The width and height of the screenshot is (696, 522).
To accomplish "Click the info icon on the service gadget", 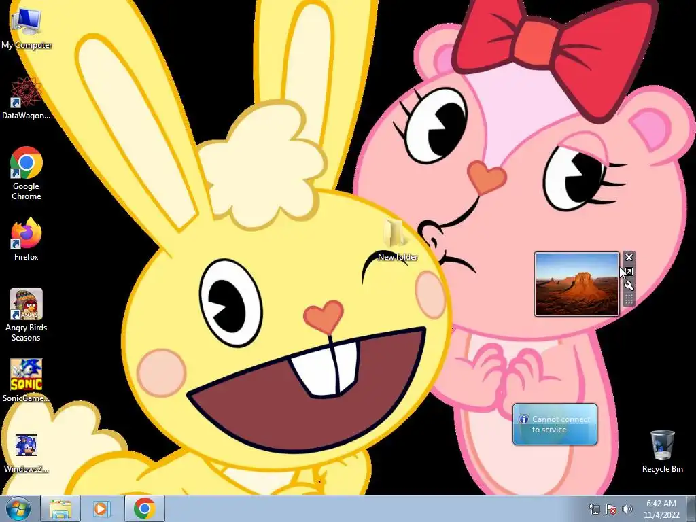I will pyautogui.click(x=524, y=419).
